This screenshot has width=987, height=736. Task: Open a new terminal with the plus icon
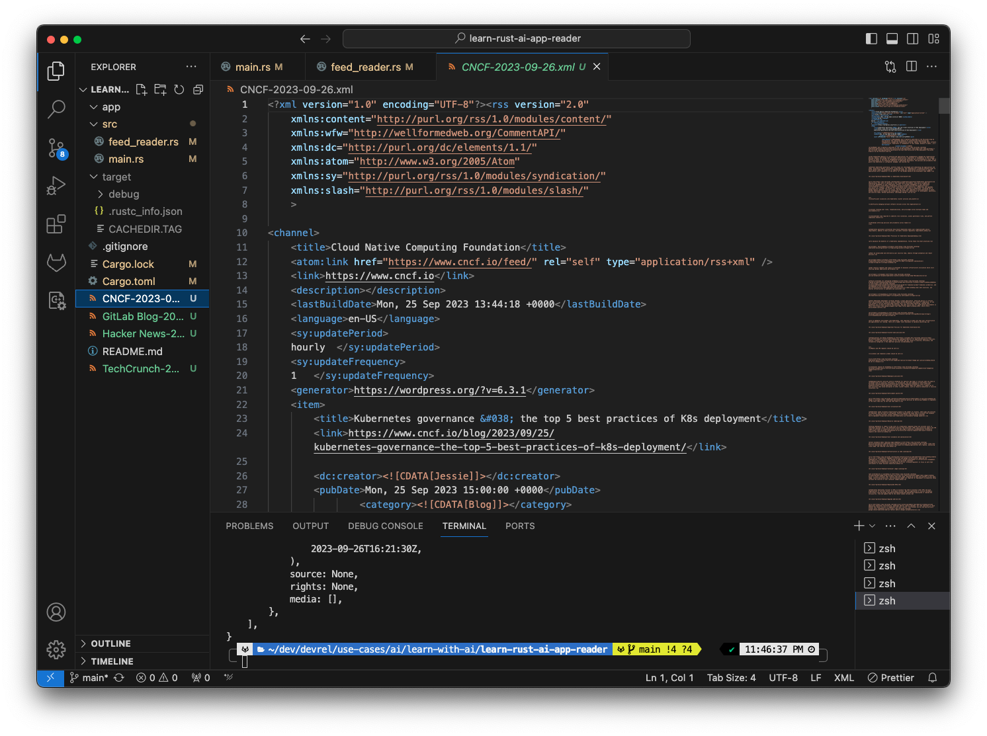point(860,526)
